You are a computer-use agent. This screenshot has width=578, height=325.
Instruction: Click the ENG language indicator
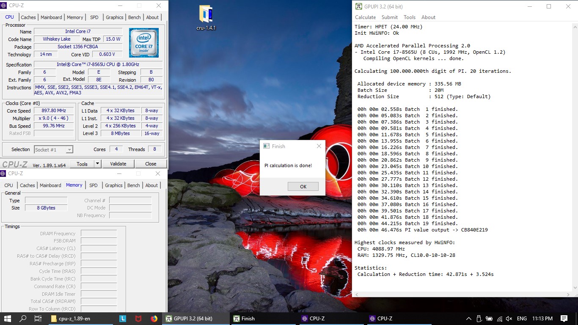(522, 319)
